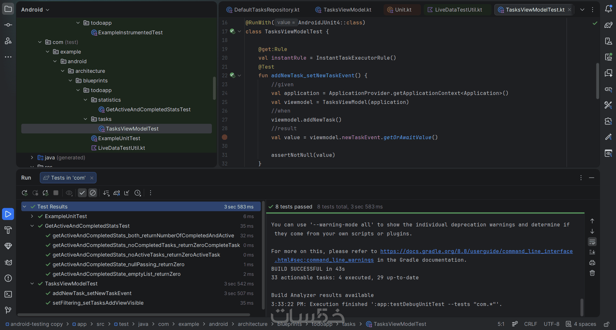The image size is (616, 330).
Task: Click the Rerun tests icon
Action: point(24,193)
